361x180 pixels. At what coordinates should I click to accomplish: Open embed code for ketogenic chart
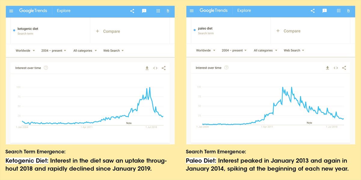tap(155, 68)
